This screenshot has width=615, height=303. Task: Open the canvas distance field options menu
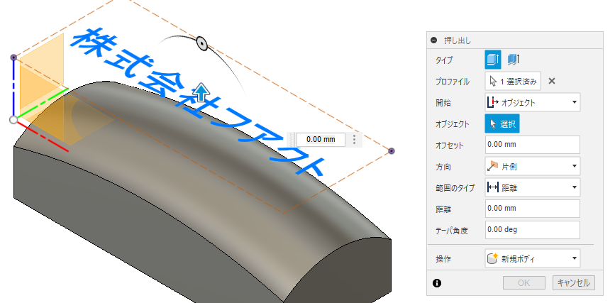(355, 139)
